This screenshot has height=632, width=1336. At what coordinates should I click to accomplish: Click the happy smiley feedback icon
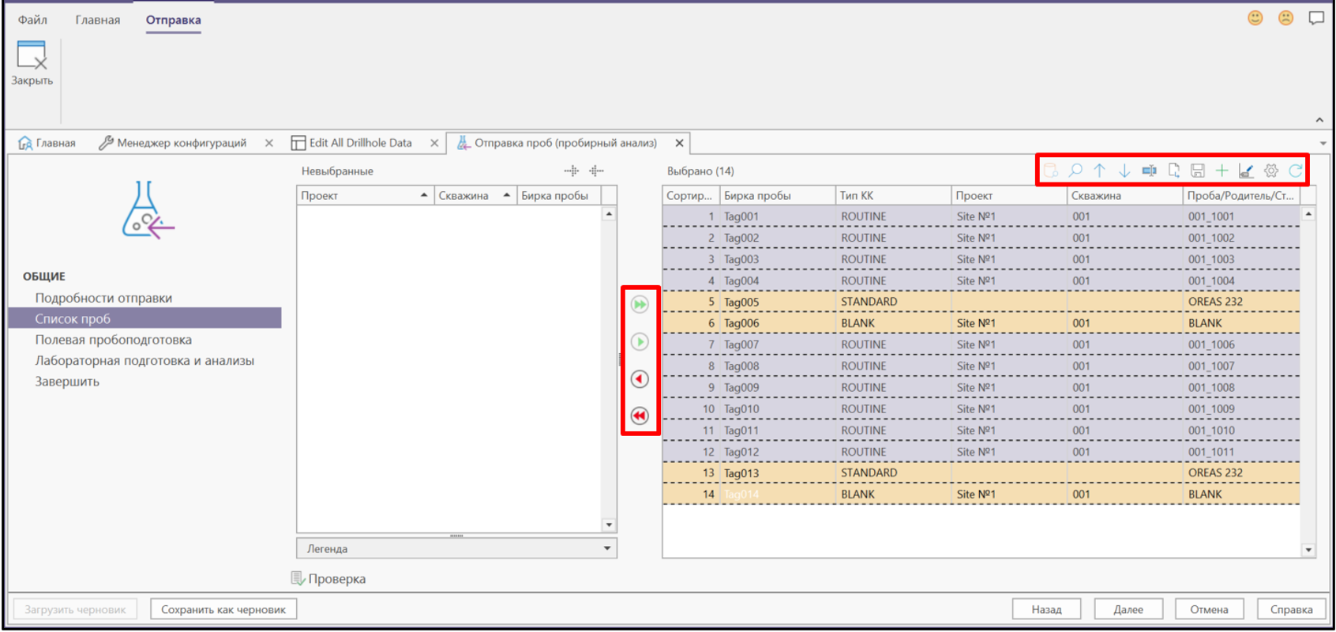[1255, 18]
